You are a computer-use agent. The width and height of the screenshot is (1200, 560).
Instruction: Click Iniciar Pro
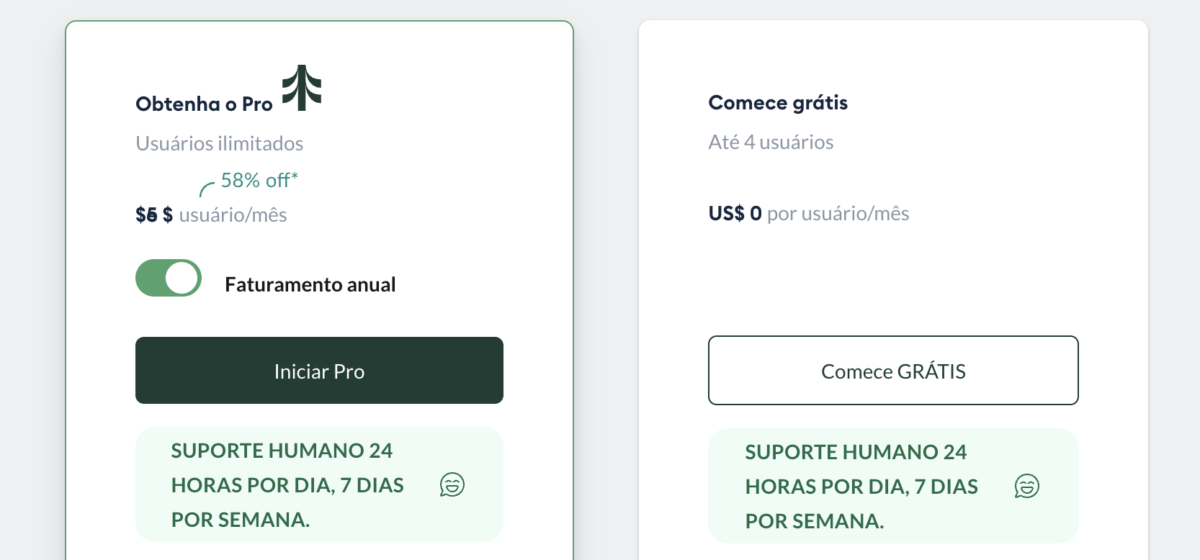pos(319,371)
